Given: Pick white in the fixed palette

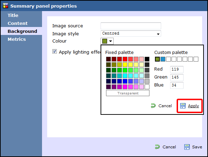Looking at the screenshot, I should (147, 87).
